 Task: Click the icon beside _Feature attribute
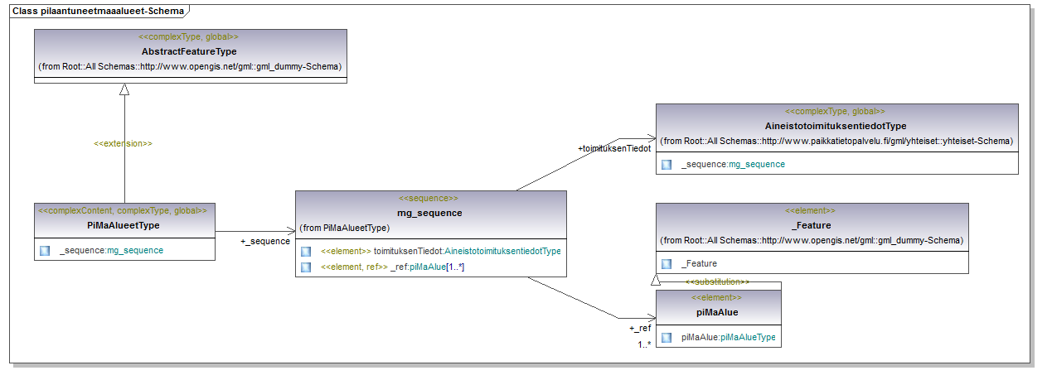667,263
